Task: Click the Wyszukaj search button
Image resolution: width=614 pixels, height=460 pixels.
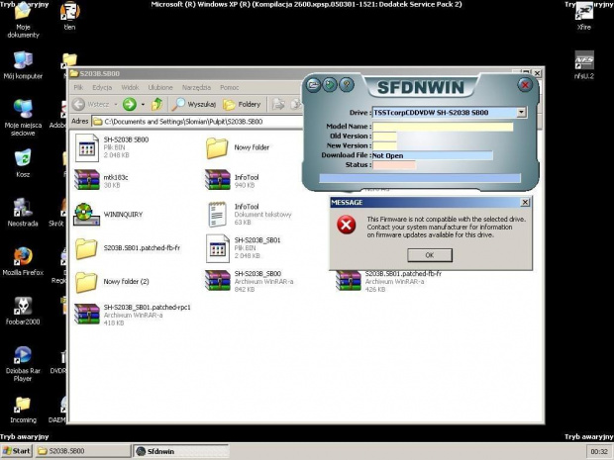Action: 194,104
